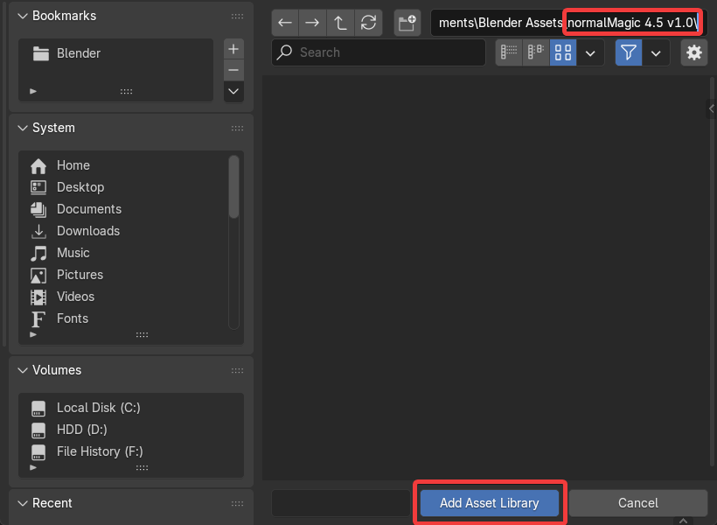Remove bookmark with minus button
Image resolution: width=717 pixels, height=525 pixels.
click(x=233, y=70)
